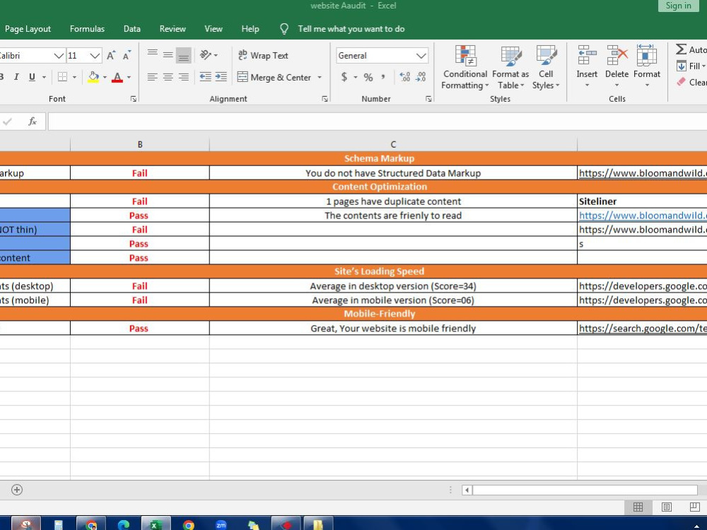The image size is (707, 530).
Task: Open the borders dropdown arrow
Action: click(74, 78)
